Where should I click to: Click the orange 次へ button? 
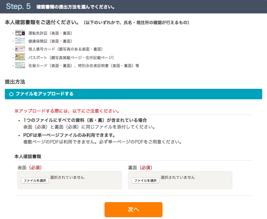pos(133,209)
